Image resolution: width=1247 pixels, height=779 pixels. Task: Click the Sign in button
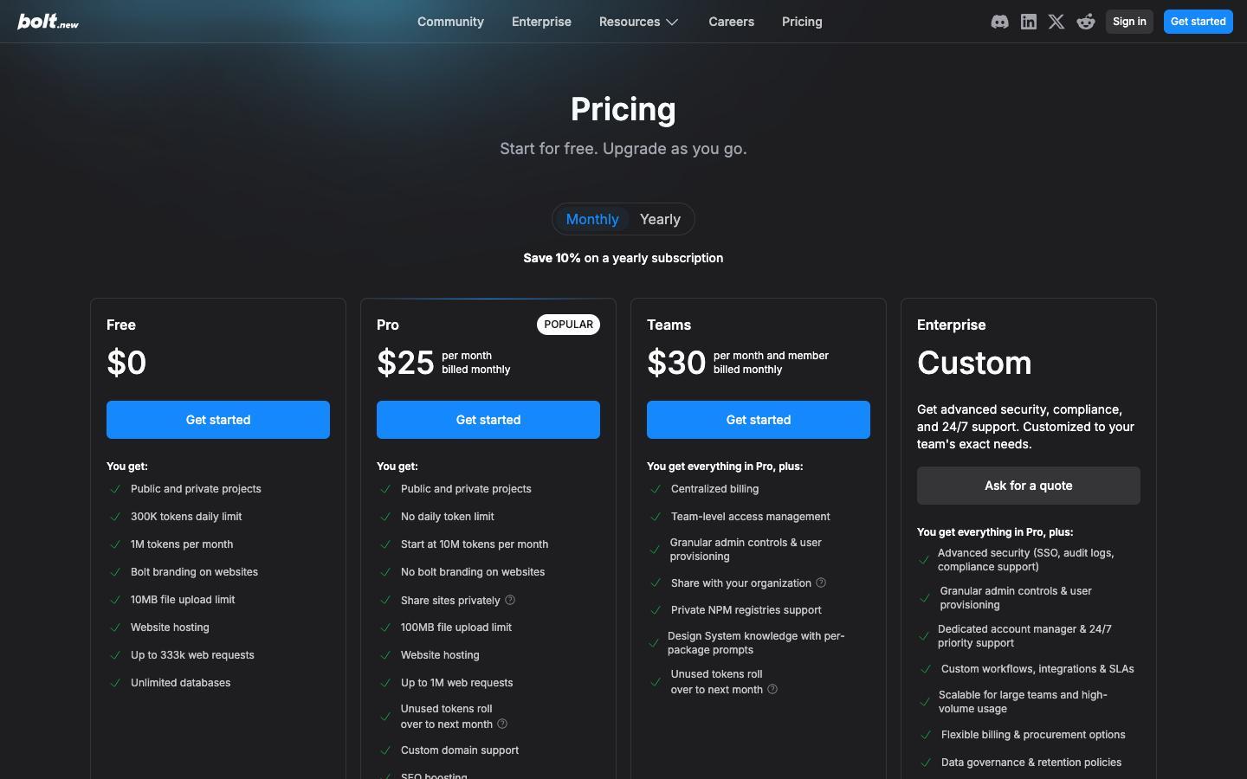pos(1129,22)
